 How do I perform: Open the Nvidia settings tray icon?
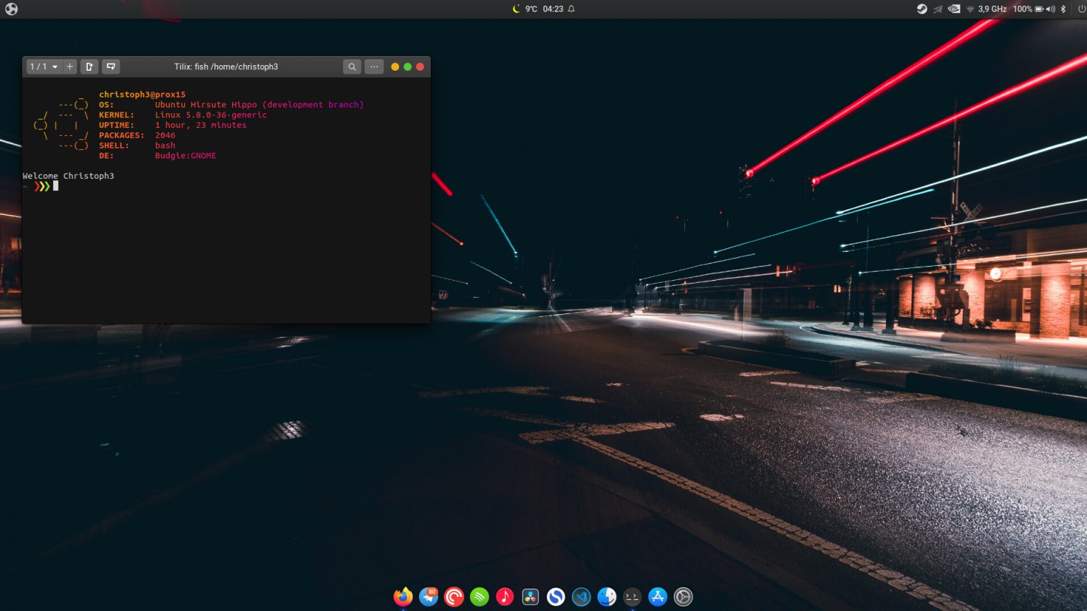[954, 9]
